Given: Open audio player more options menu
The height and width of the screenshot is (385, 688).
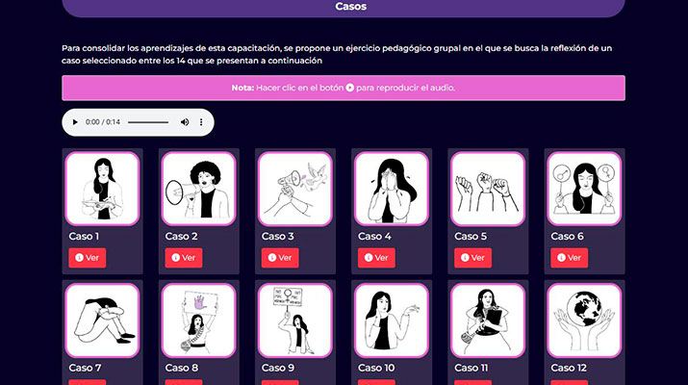Looking at the screenshot, I should [201, 122].
